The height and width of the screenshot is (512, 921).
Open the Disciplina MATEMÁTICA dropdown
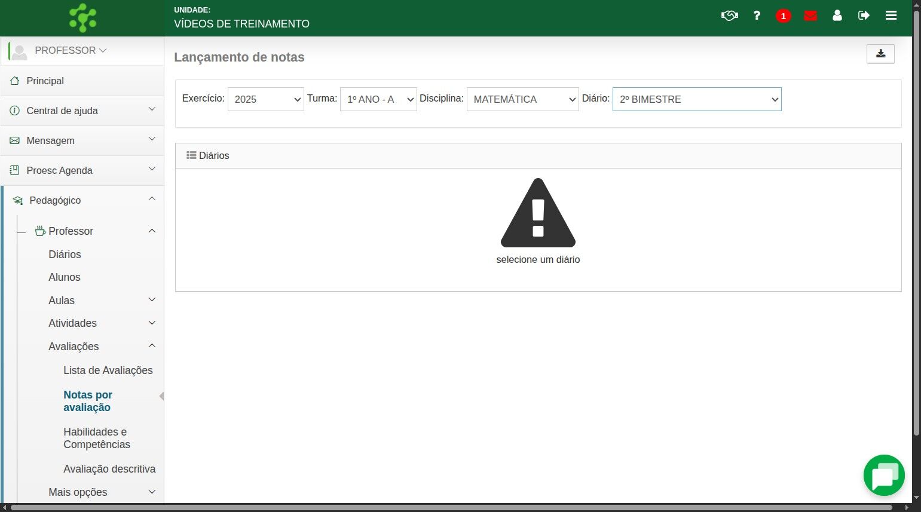coord(523,99)
